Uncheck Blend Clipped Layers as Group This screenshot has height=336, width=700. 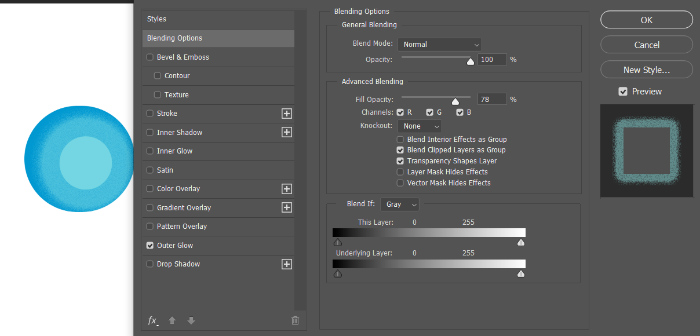[400, 150]
